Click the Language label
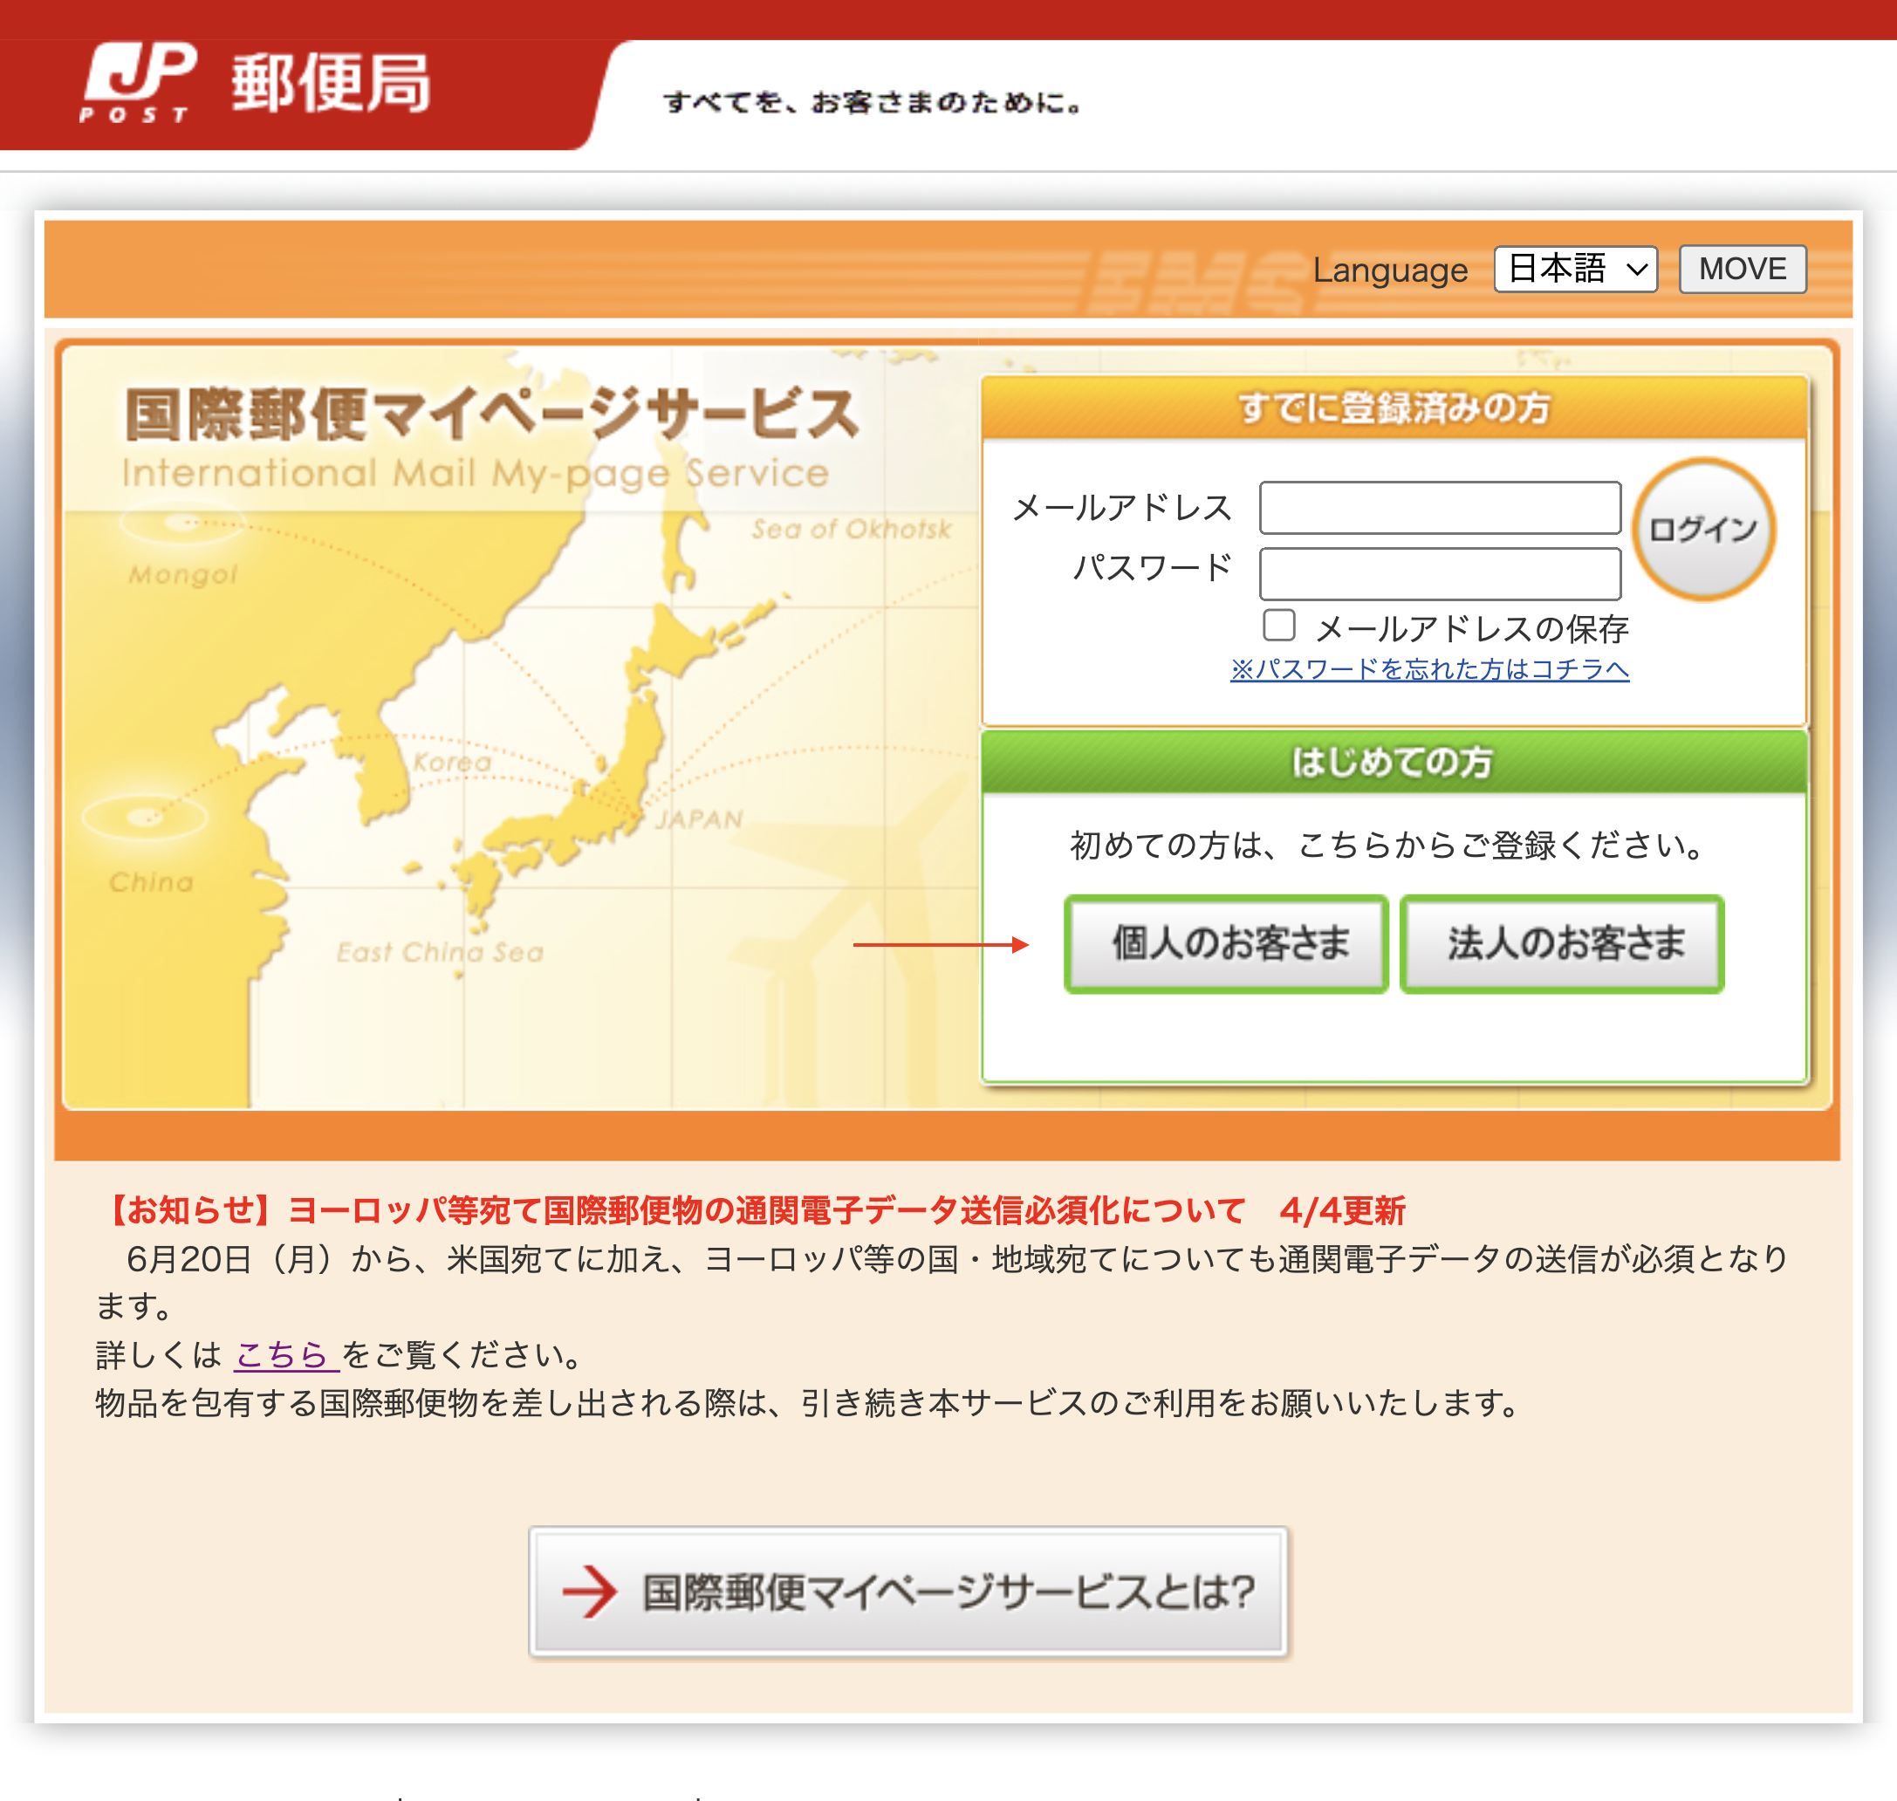The height and width of the screenshot is (1801, 1897). point(1390,270)
